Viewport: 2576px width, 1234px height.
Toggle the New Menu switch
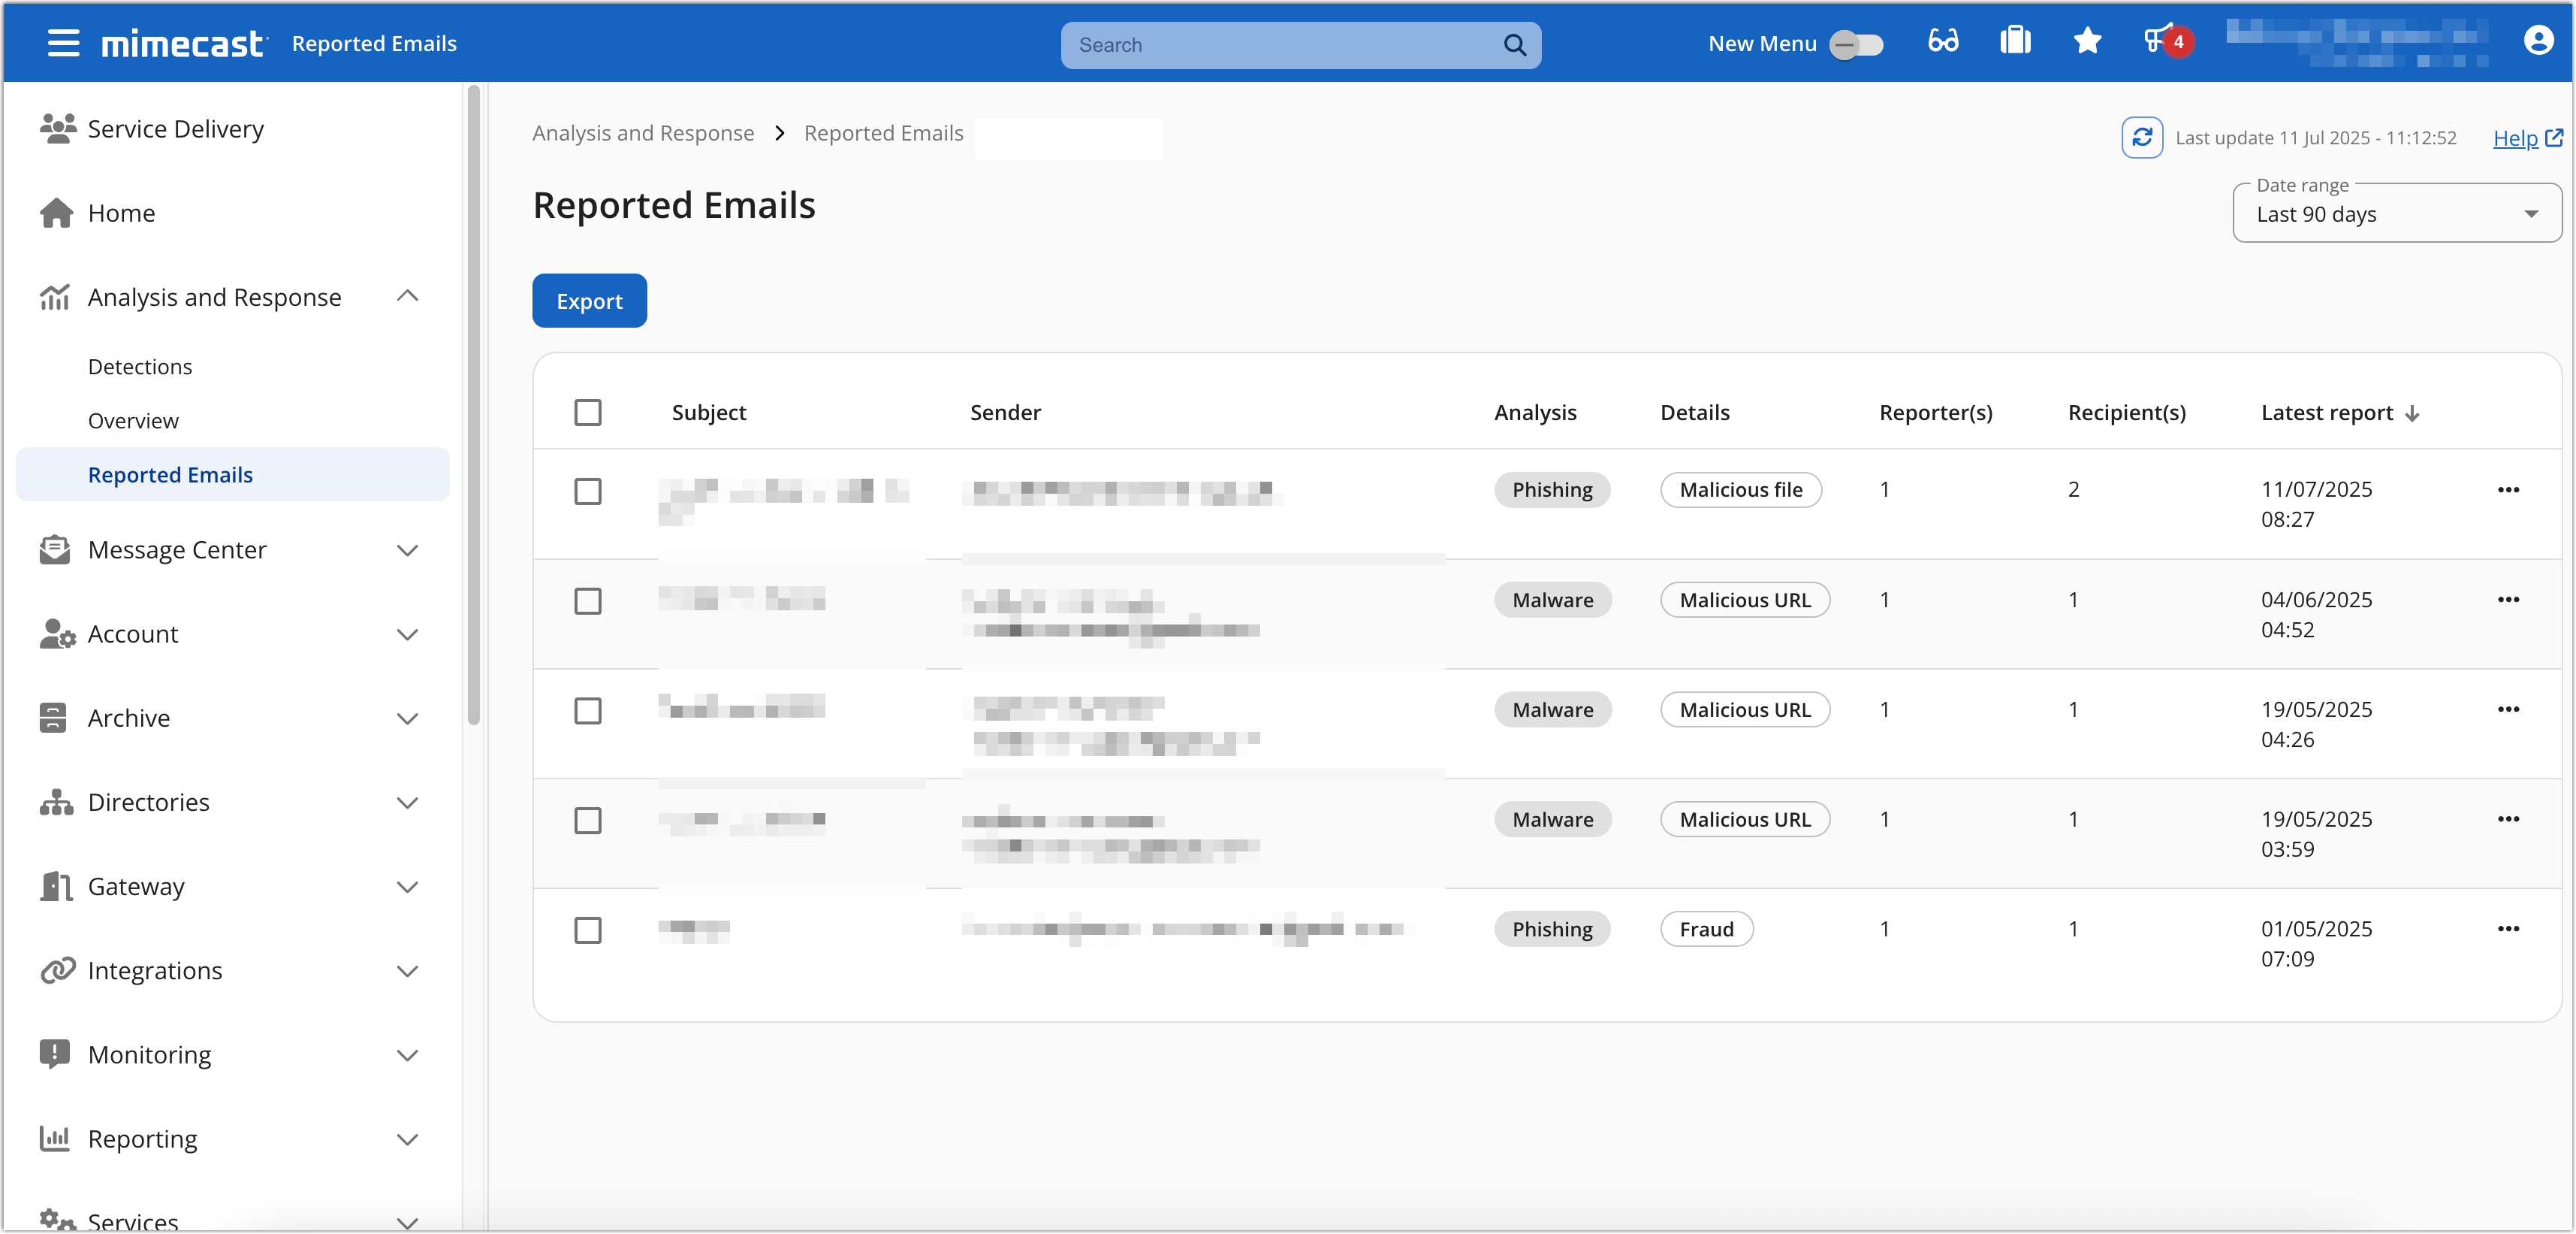click(1856, 44)
